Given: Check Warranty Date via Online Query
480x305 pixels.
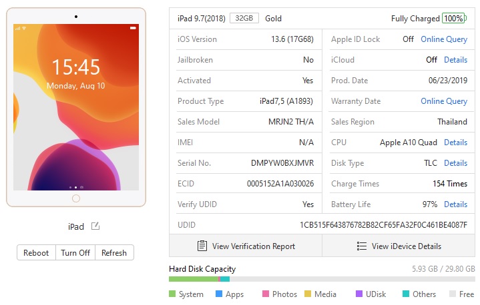Looking at the screenshot, I should click(444, 101).
